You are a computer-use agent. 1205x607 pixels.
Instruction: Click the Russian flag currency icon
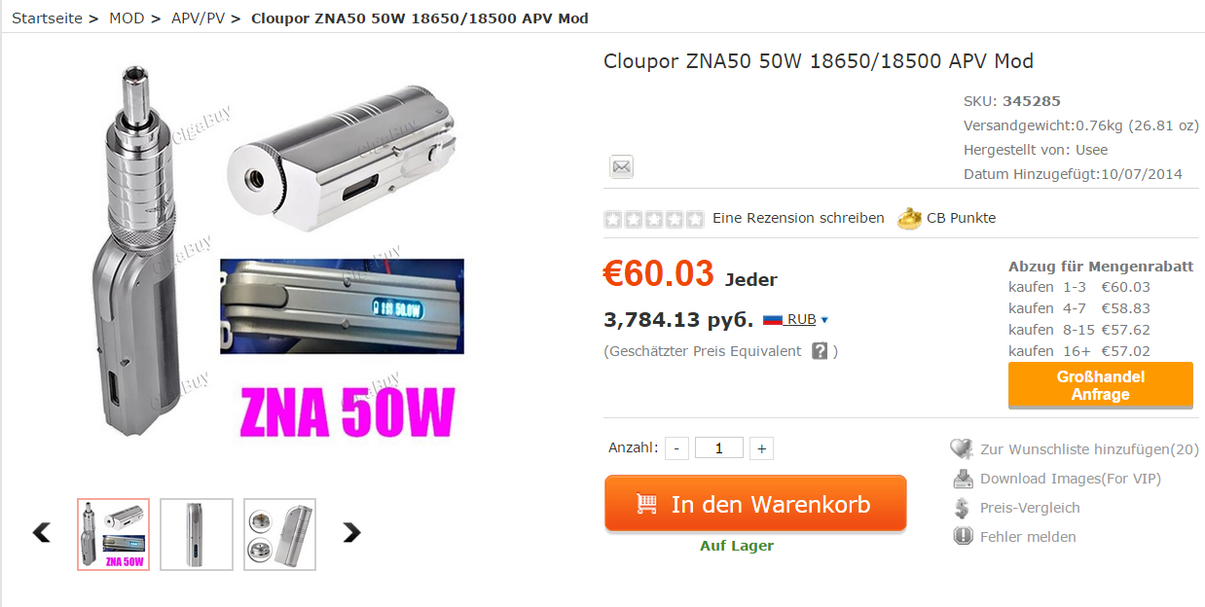pyautogui.click(x=773, y=319)
